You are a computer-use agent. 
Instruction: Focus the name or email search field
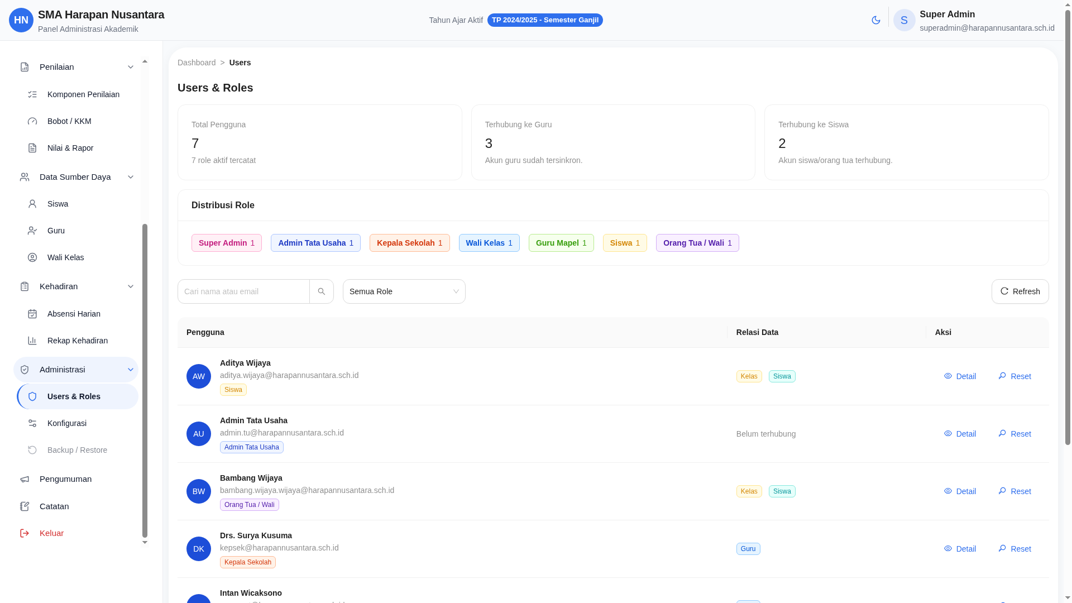click(x=243, y=291)
